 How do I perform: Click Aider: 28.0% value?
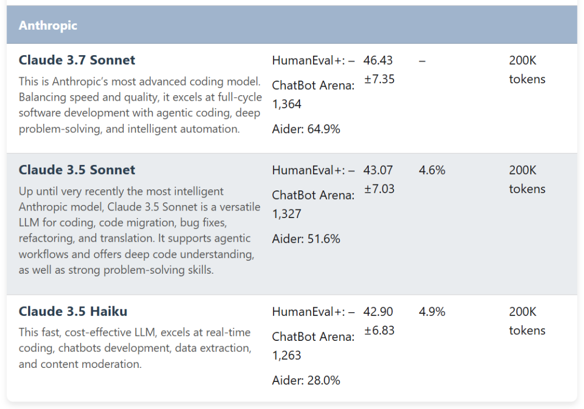pos(306,380)
